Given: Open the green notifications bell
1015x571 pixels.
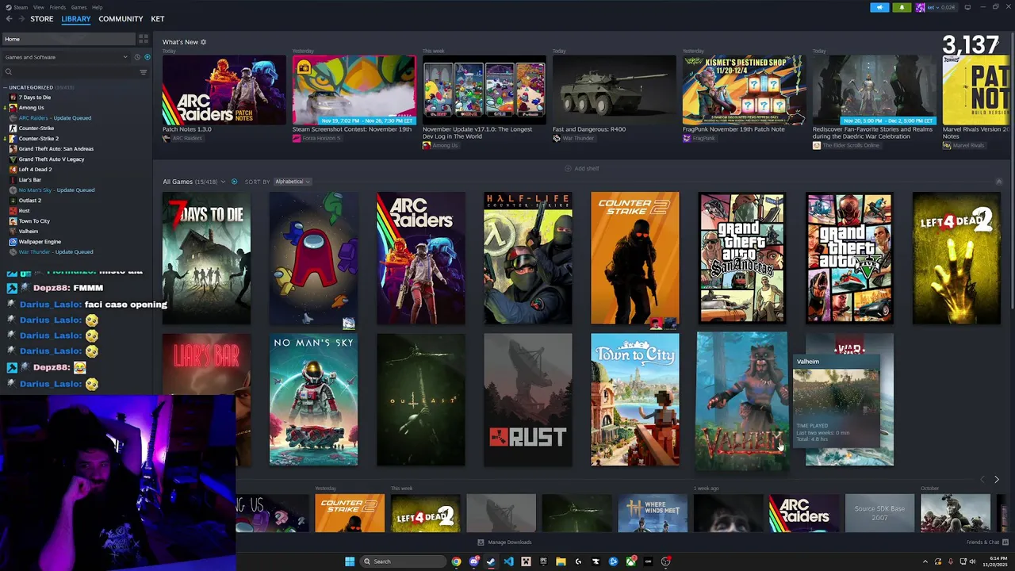Looking at the screenshot, I should click(x=902, y=7).
